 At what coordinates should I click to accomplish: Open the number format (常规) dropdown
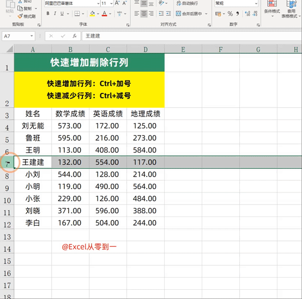[256, 3]
